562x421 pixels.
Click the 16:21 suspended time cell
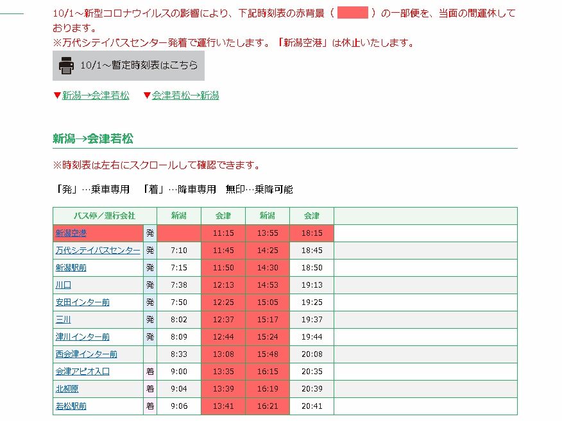(268, 406)
